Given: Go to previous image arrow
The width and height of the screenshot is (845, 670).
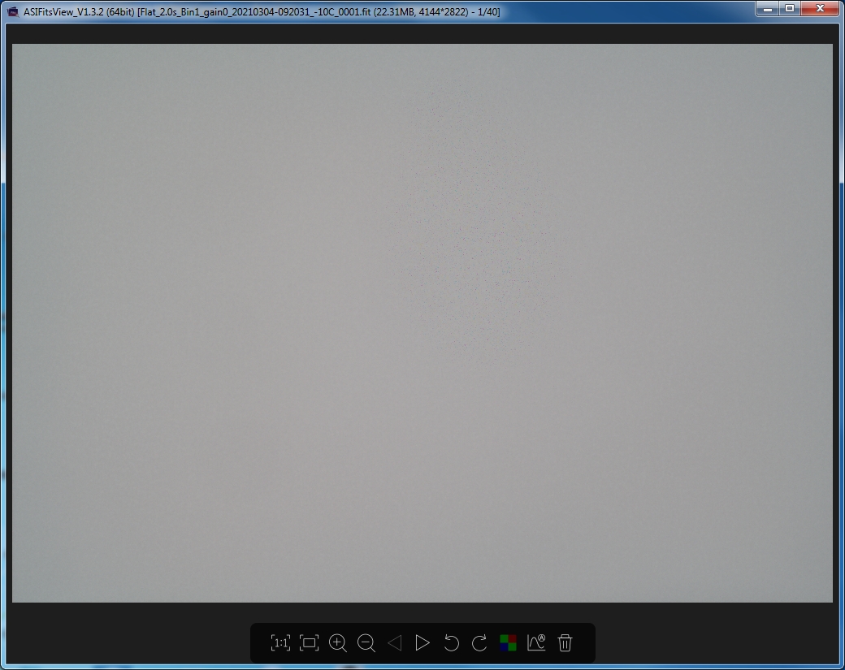Looking at the screenshot, I should click(395, 642).
